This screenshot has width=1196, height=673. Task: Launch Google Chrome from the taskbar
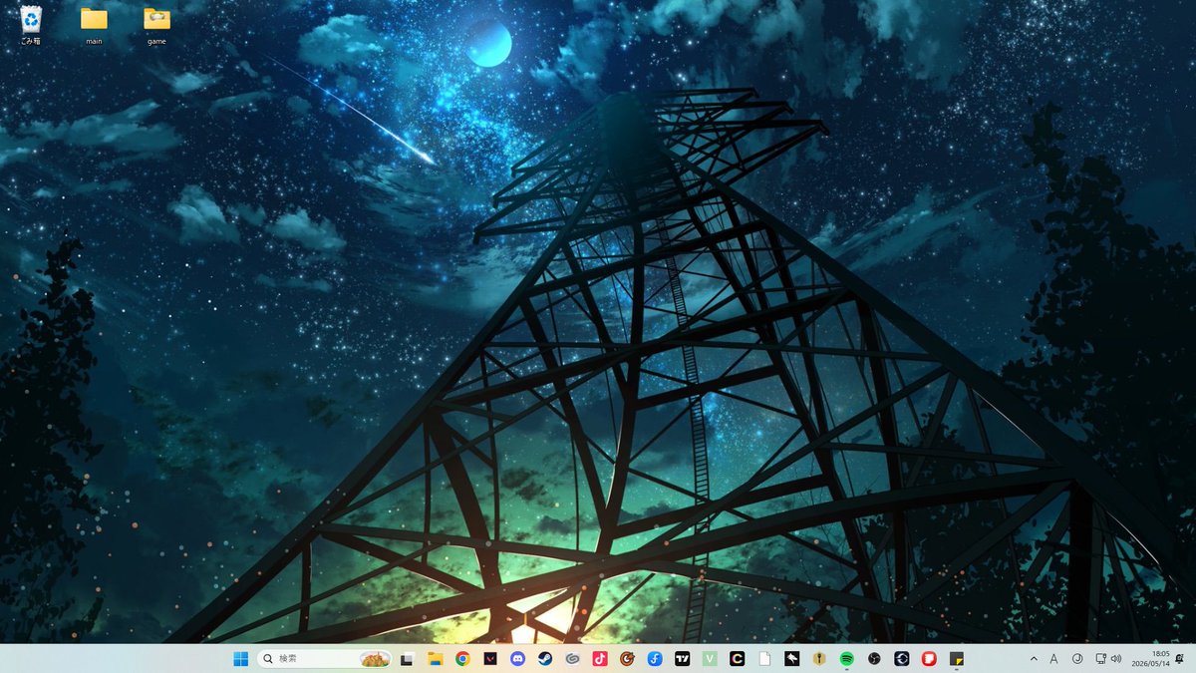click(x=462, y=659)
